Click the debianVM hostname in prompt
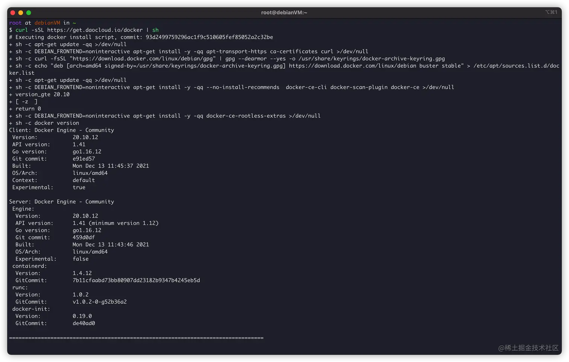Viewport: 569px width, 362px height. [x=47, y=23]
